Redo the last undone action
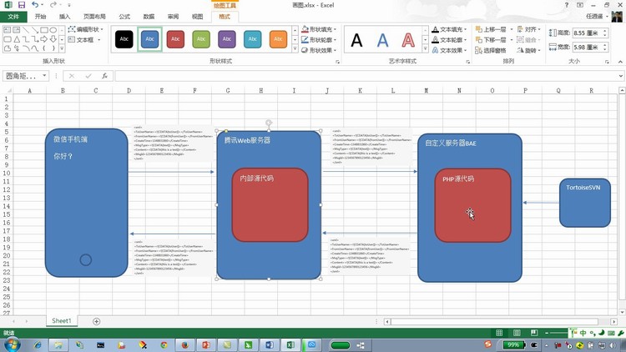The width and height of the screenshot is (626, 352). click(x=53, y=5)
